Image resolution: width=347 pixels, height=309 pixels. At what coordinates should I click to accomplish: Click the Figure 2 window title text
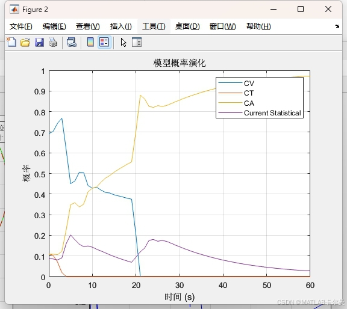[35, 10]
